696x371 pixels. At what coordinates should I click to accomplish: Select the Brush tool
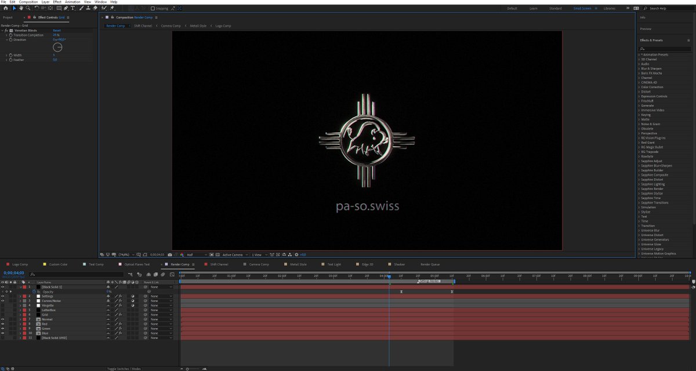[81, 8]
